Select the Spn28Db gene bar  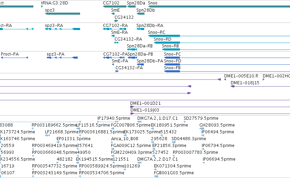point(141,14)
